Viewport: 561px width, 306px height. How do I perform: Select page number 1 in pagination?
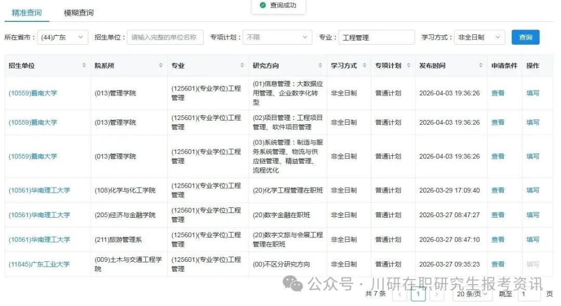click(x=418, y=294)
